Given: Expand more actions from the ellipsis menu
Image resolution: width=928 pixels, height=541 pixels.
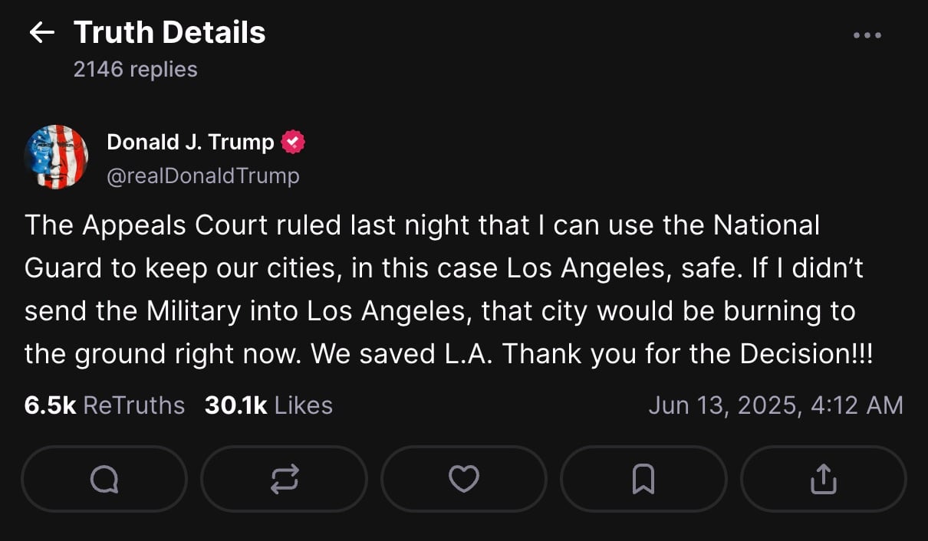Looking at the screenshot, I should pos(867,34).
